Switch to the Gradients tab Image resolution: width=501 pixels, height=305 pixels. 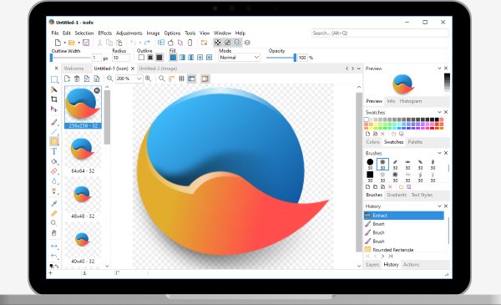point(397,195)
